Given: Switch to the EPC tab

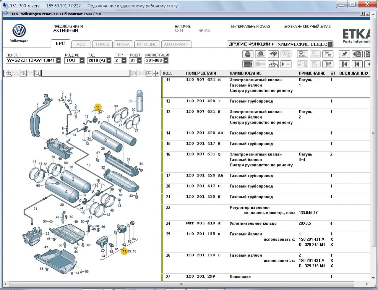Looking at the screenshot, I should [x=60, y=43].
